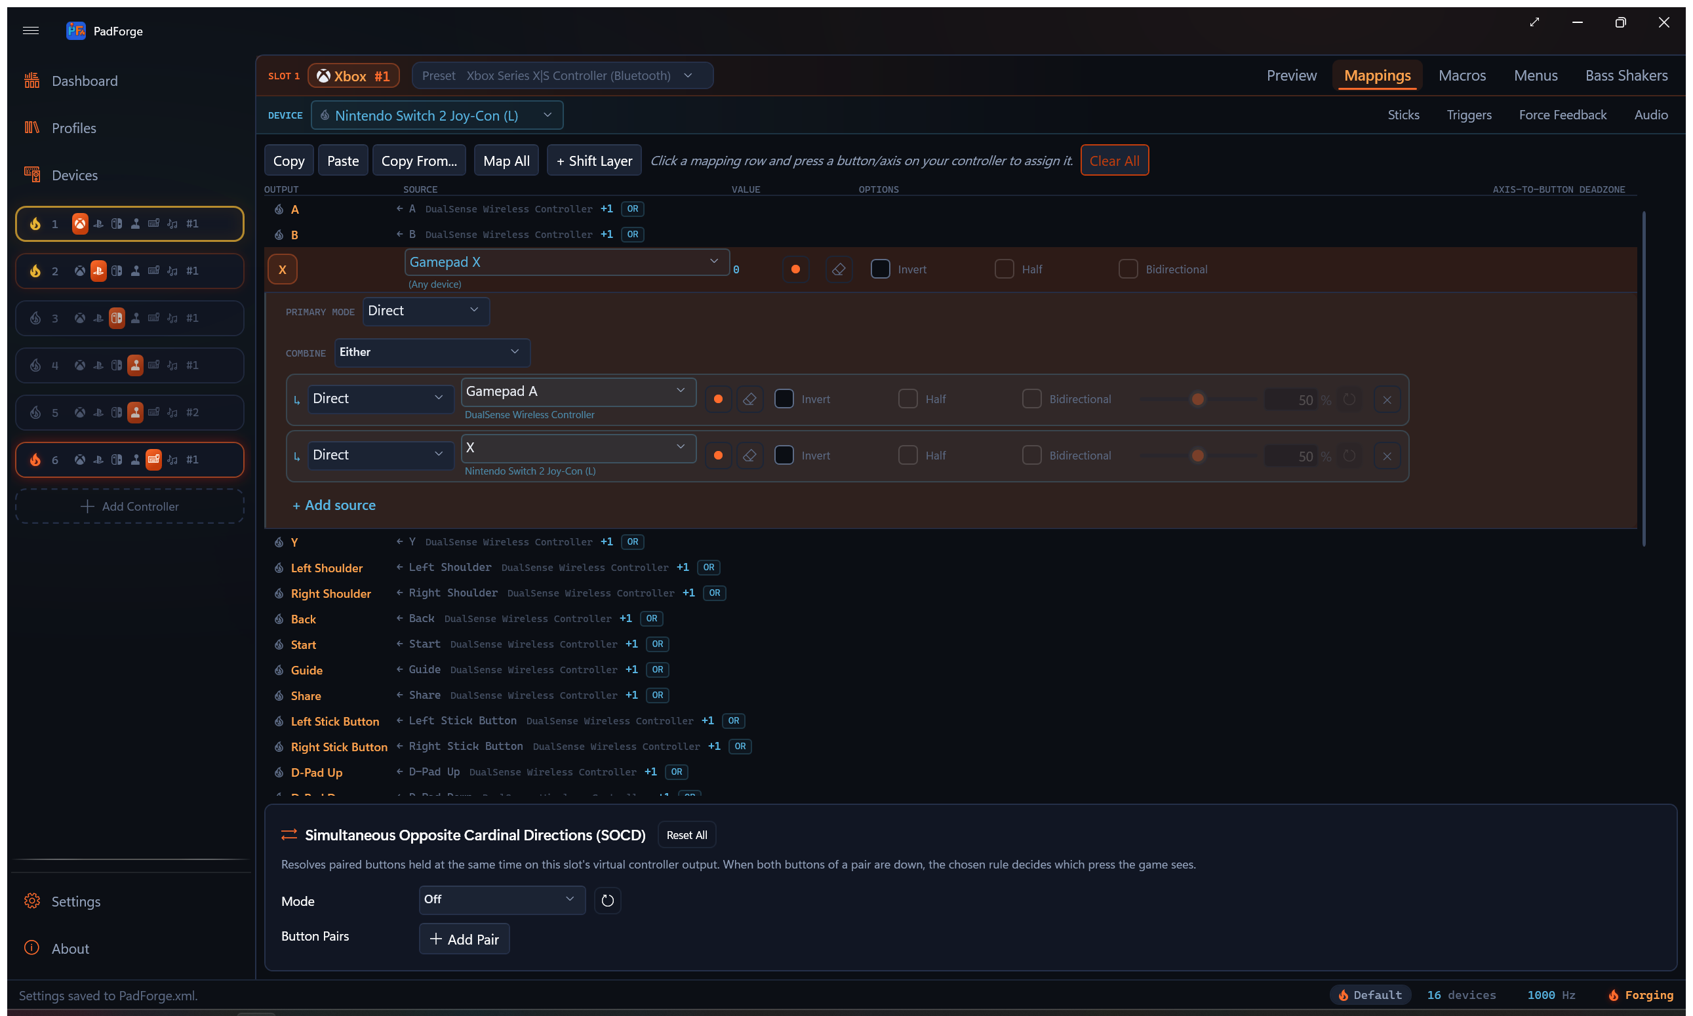Select keyboard-mouse type icon in slot 5 card

click(x=153, y=413)
